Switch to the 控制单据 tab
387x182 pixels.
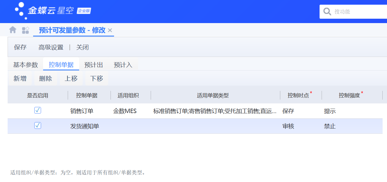(x=61, y=65)
